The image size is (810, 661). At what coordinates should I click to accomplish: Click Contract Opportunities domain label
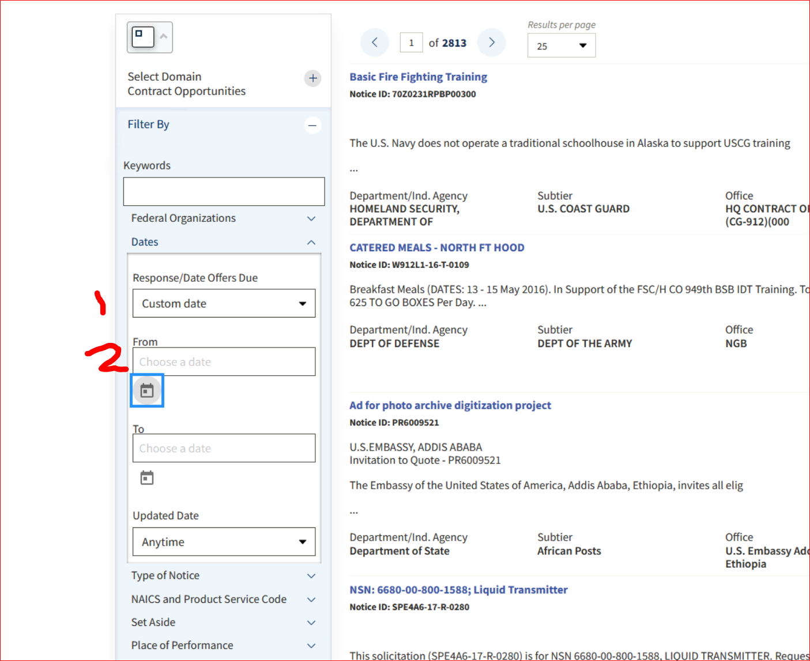(x=186, y=91)
